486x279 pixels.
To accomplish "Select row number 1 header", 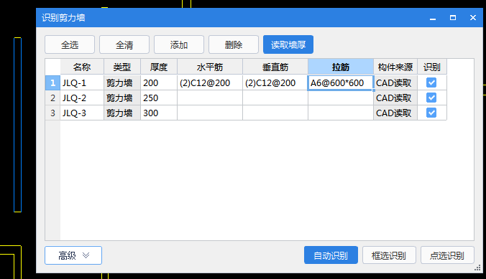I will click(x=52, y=82).
